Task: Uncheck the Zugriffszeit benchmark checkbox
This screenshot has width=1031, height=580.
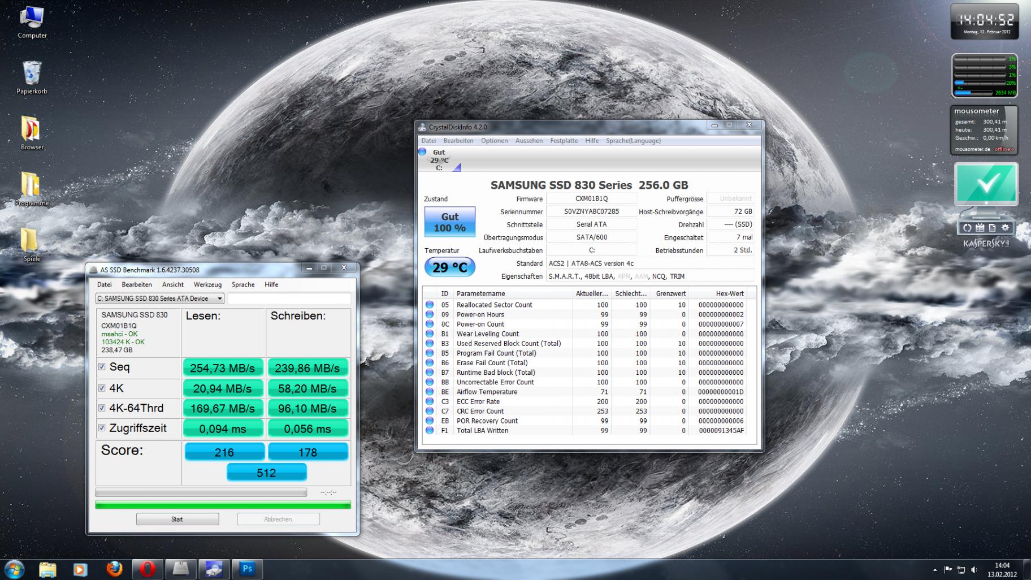Action: tap(102, 428)
